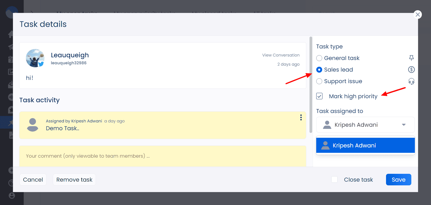The width and height of the screenshot is (431, 205).
Task: Expand the Task assigned to dropdown arrow
Action: coord(404,125)
